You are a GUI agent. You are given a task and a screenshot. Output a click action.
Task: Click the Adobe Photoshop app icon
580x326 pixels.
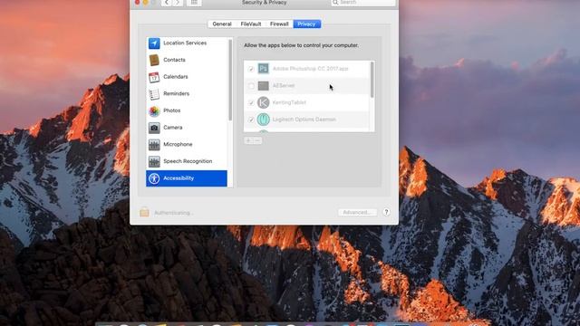point(263,69)
